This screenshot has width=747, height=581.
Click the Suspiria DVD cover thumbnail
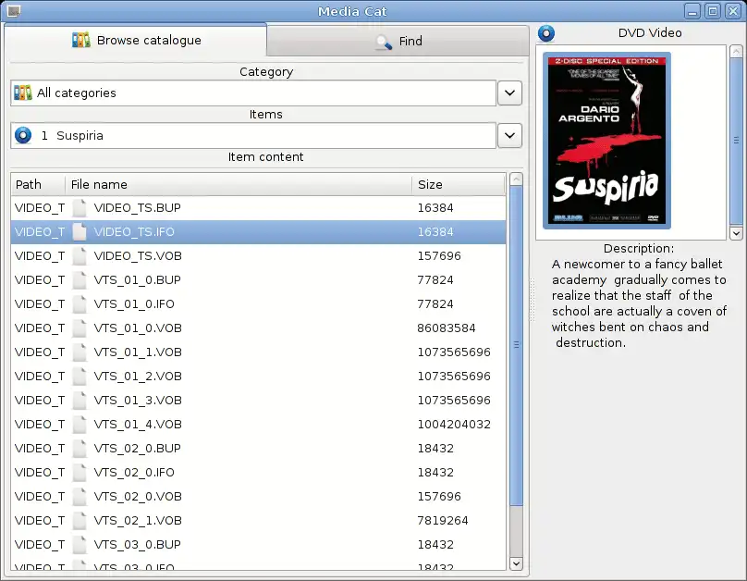pyautogui.click(x=606, y=141)
